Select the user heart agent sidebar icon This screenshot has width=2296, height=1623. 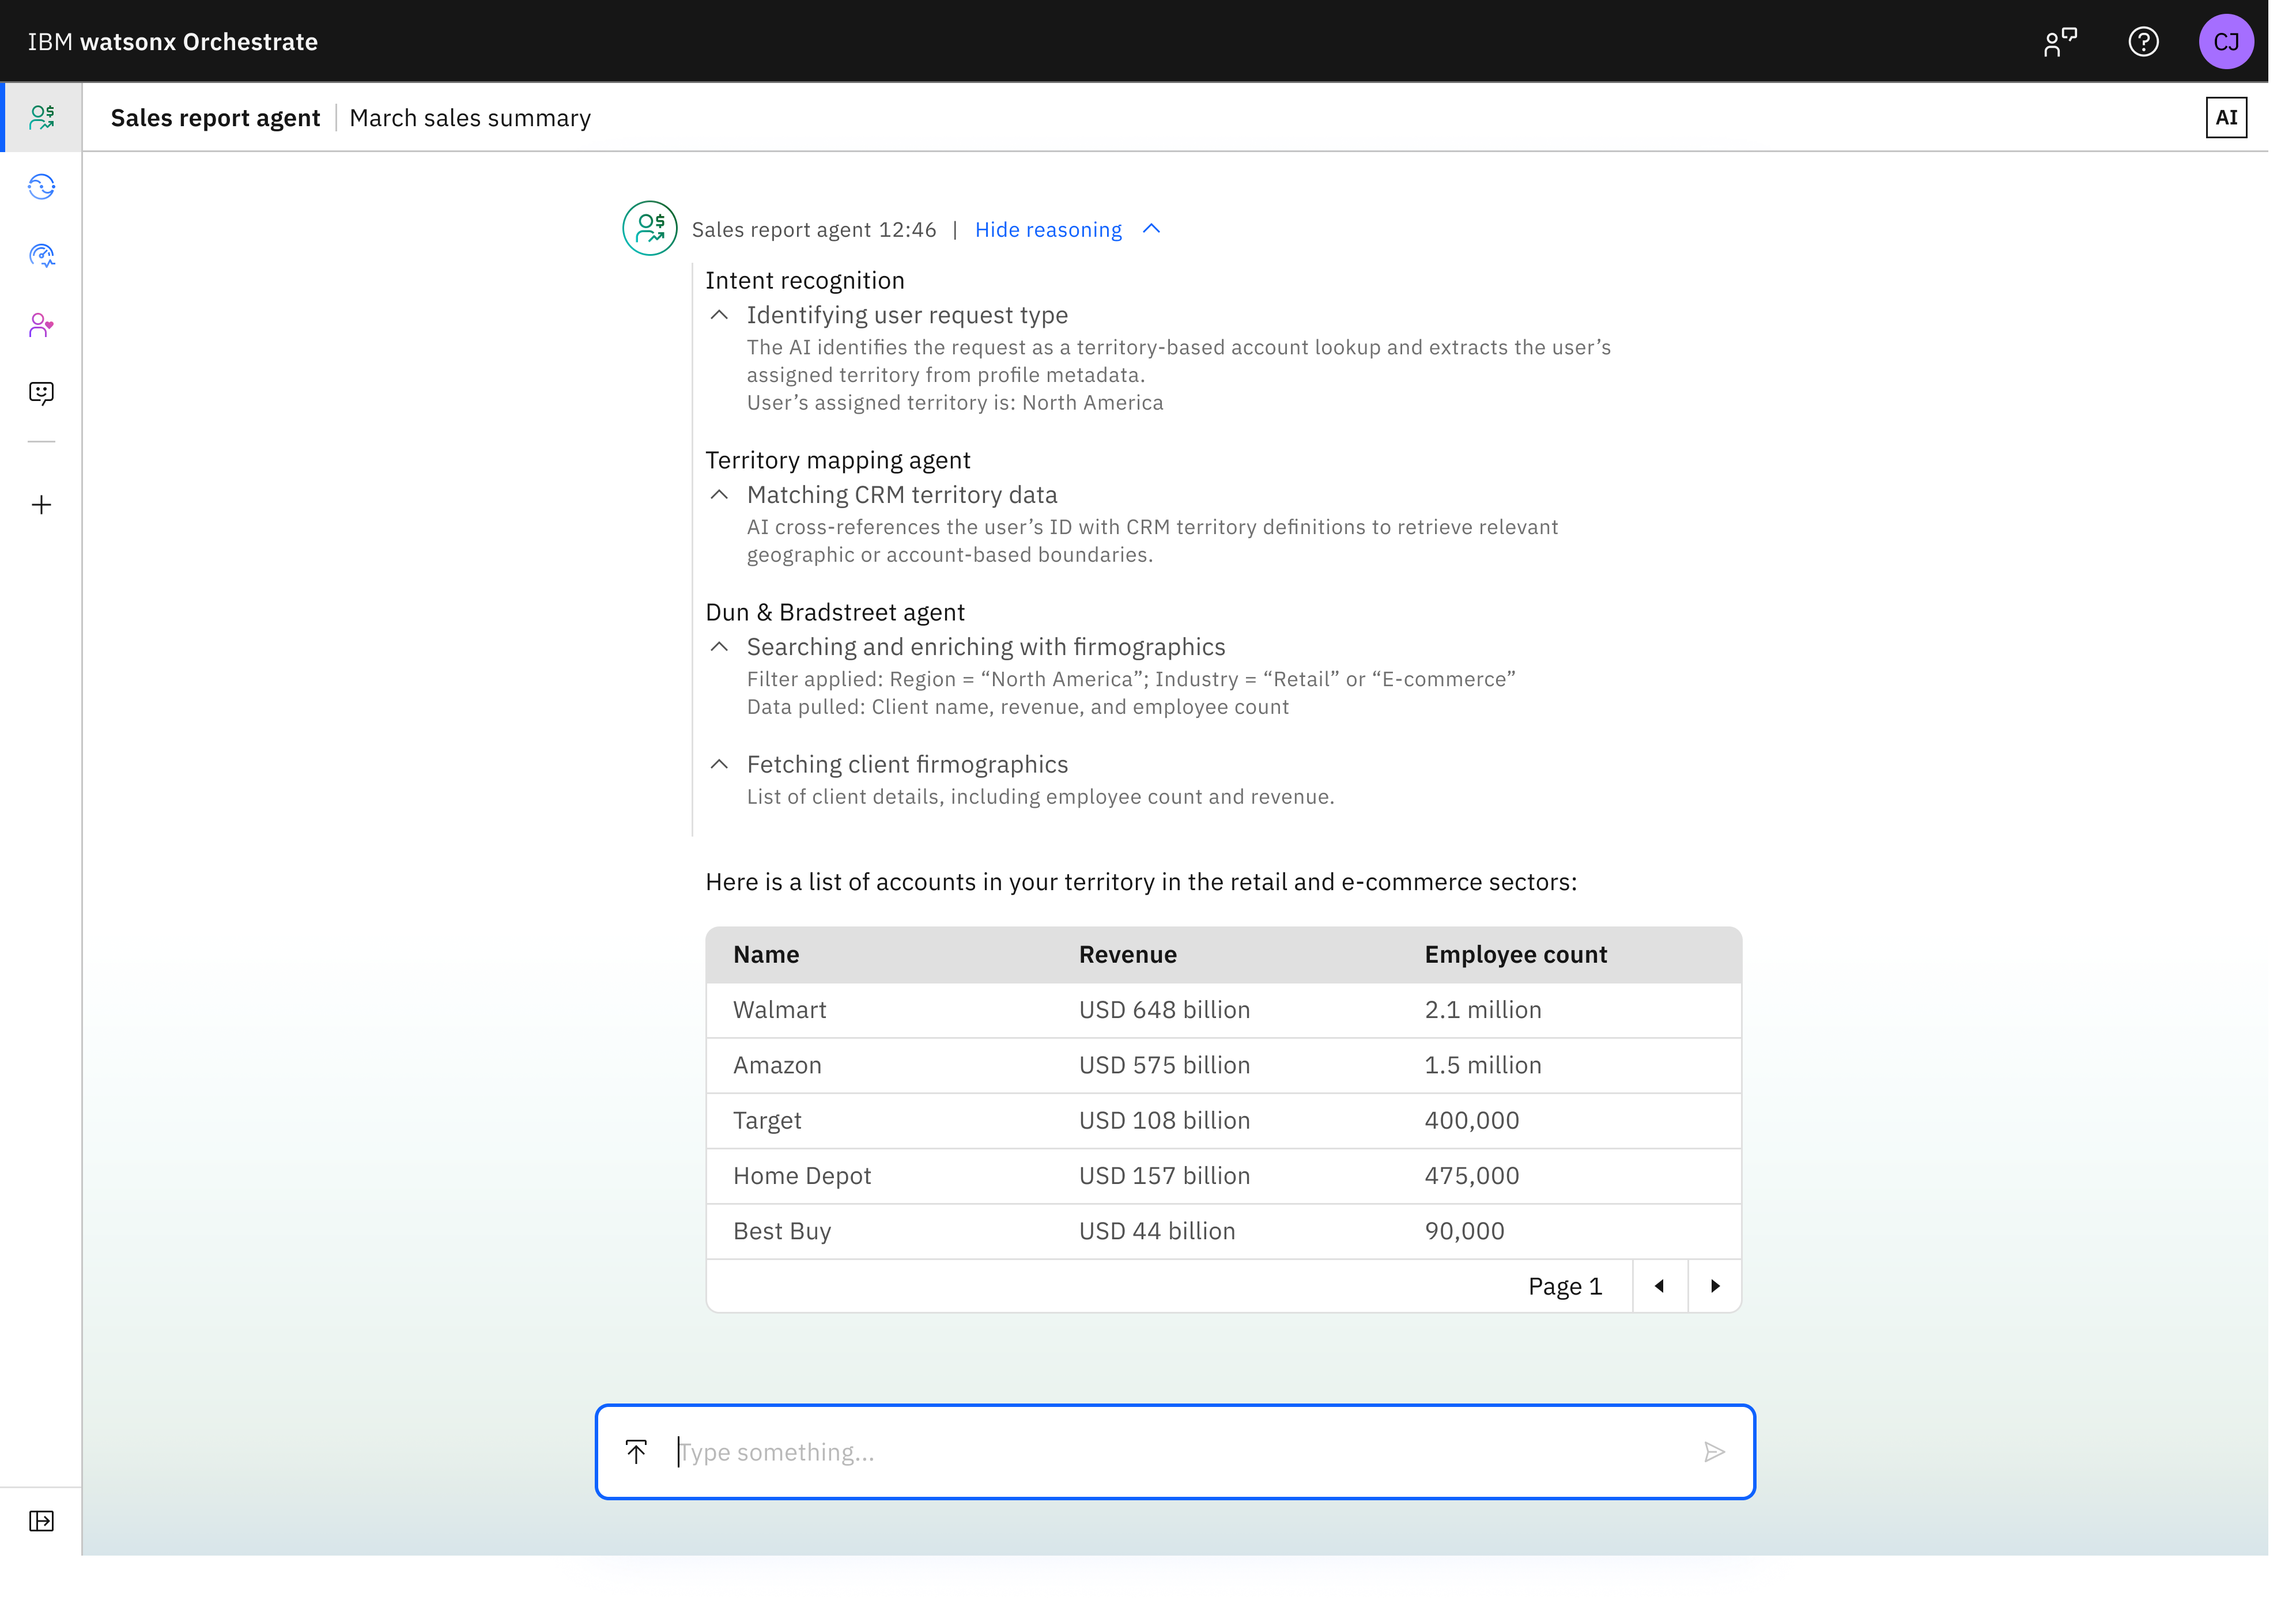[x=41, y=325]
